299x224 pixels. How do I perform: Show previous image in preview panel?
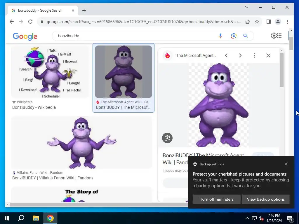[x=226, y=55]
